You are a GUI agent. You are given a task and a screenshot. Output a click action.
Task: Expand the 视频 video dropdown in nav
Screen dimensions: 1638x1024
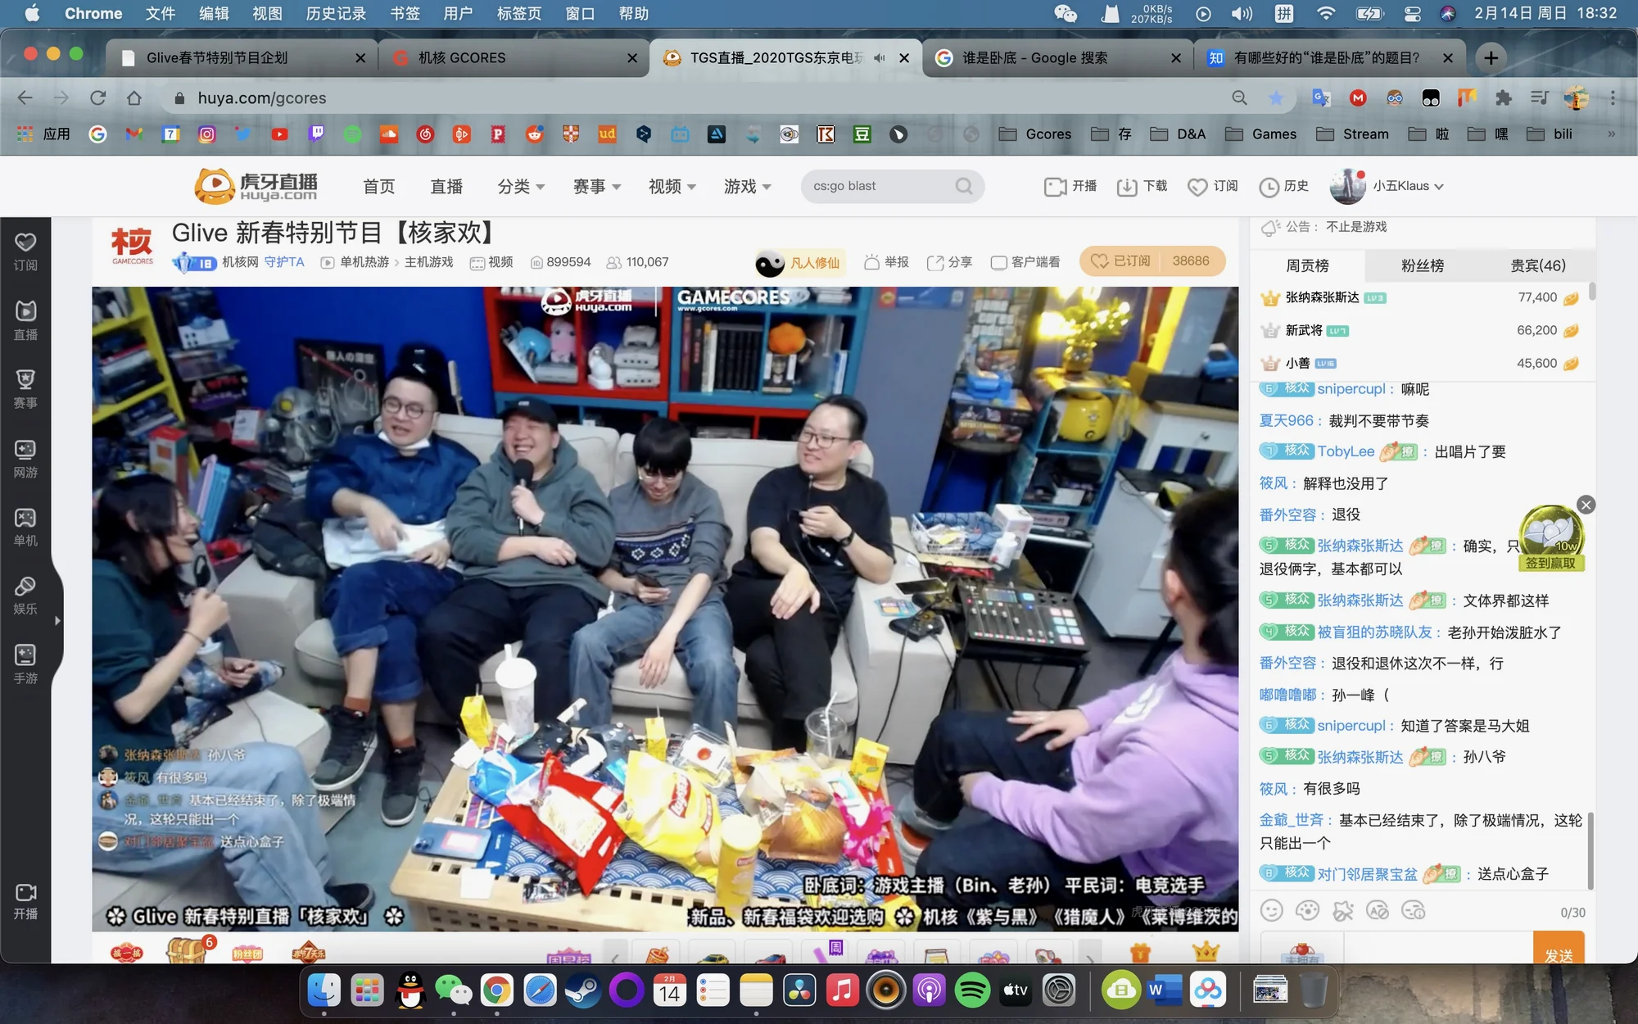point(672,187)
